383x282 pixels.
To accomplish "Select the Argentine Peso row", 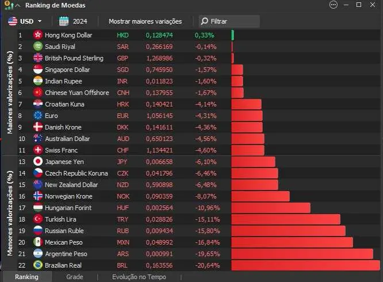I will pos(66,254).
